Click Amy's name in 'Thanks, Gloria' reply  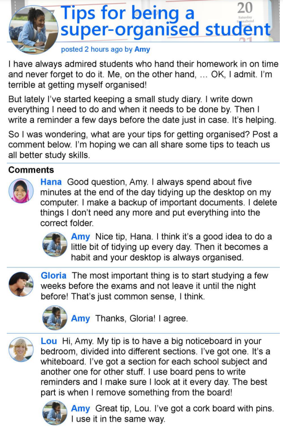80,319
